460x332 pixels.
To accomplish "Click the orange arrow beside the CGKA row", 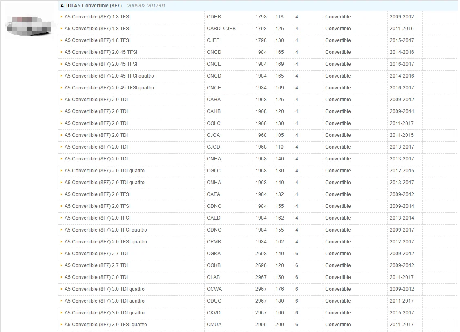I will 61,254.
